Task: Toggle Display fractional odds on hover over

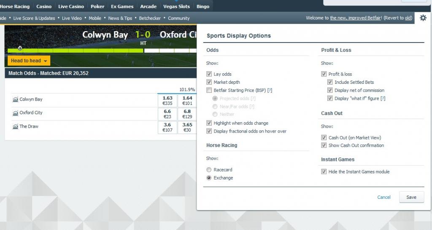Action: tap(209, 131)
